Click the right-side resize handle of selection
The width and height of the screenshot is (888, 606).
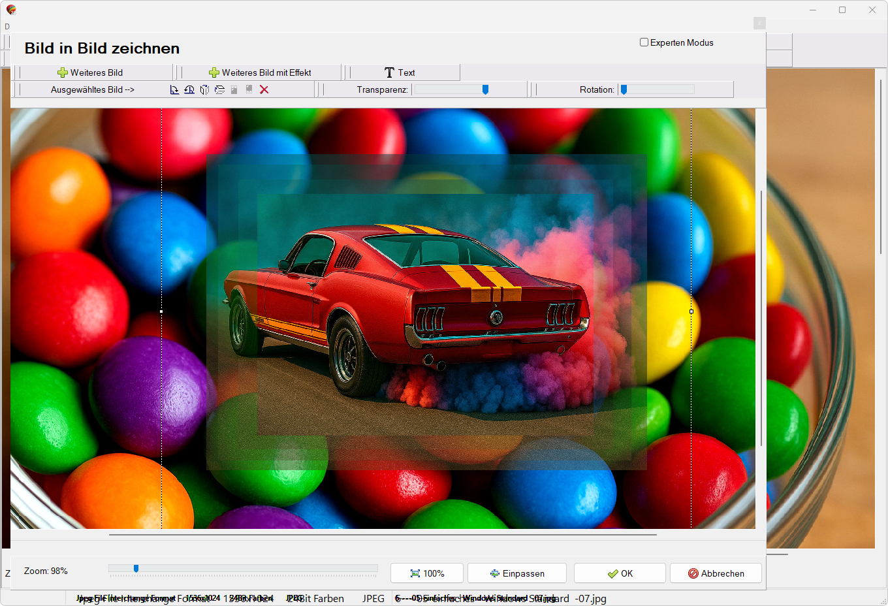(691, 311)
